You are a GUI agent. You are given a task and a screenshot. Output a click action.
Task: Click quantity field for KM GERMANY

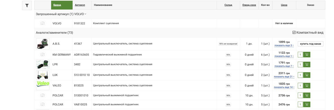coord(300,55)
